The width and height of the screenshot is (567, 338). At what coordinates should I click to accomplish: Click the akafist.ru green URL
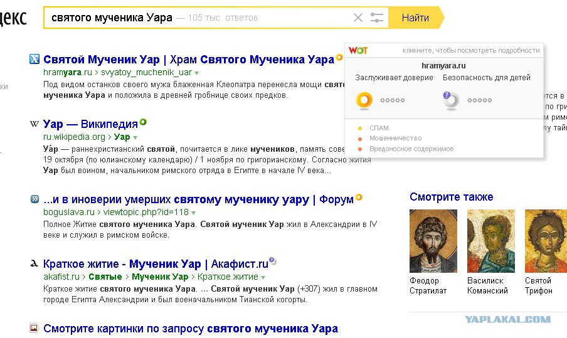pos(61,277)
